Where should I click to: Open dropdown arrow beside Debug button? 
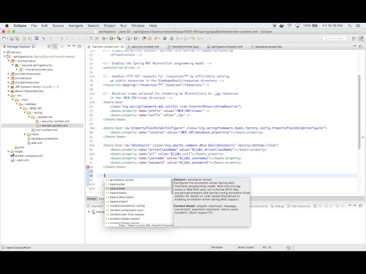coord(107,39)
